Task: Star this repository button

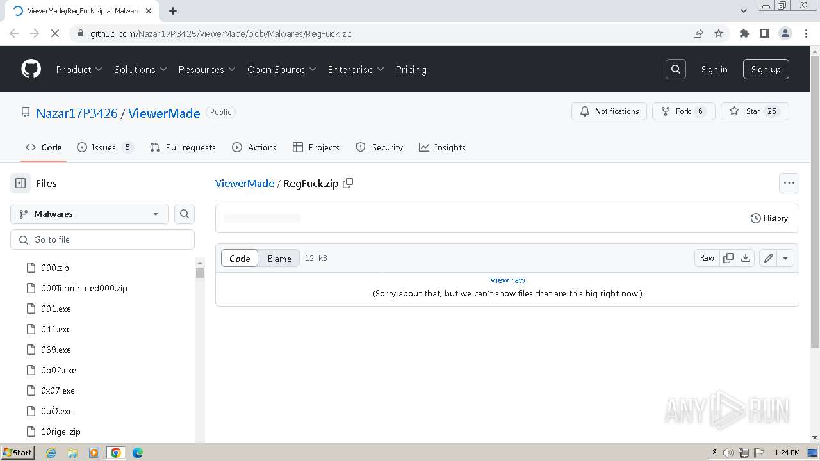Action: [755, 111]
